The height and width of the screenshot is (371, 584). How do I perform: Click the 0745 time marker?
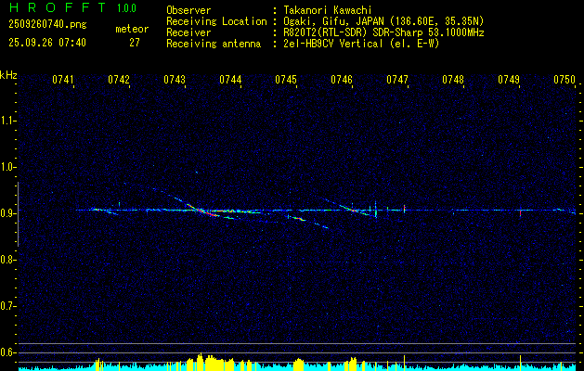coord(286,80)
